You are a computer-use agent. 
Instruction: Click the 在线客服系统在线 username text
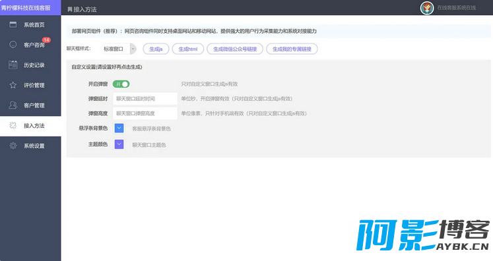(x=456, y=8)
